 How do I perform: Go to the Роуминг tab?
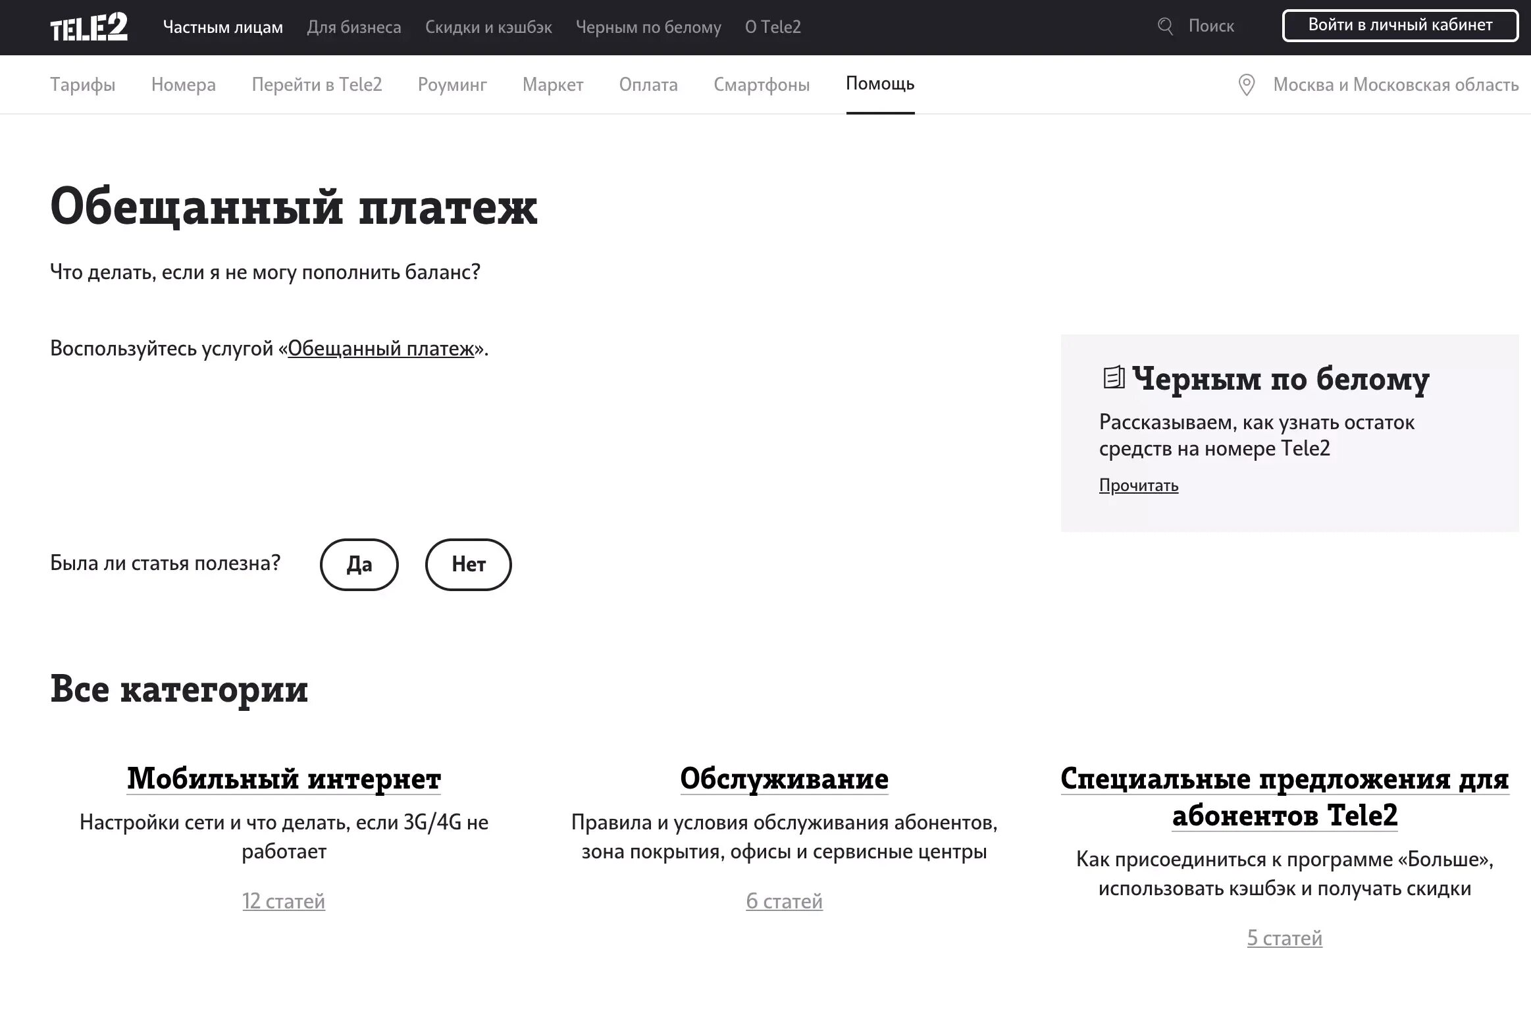[452, 84]
